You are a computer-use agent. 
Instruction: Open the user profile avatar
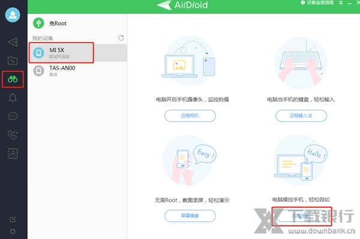pos(13,14)
